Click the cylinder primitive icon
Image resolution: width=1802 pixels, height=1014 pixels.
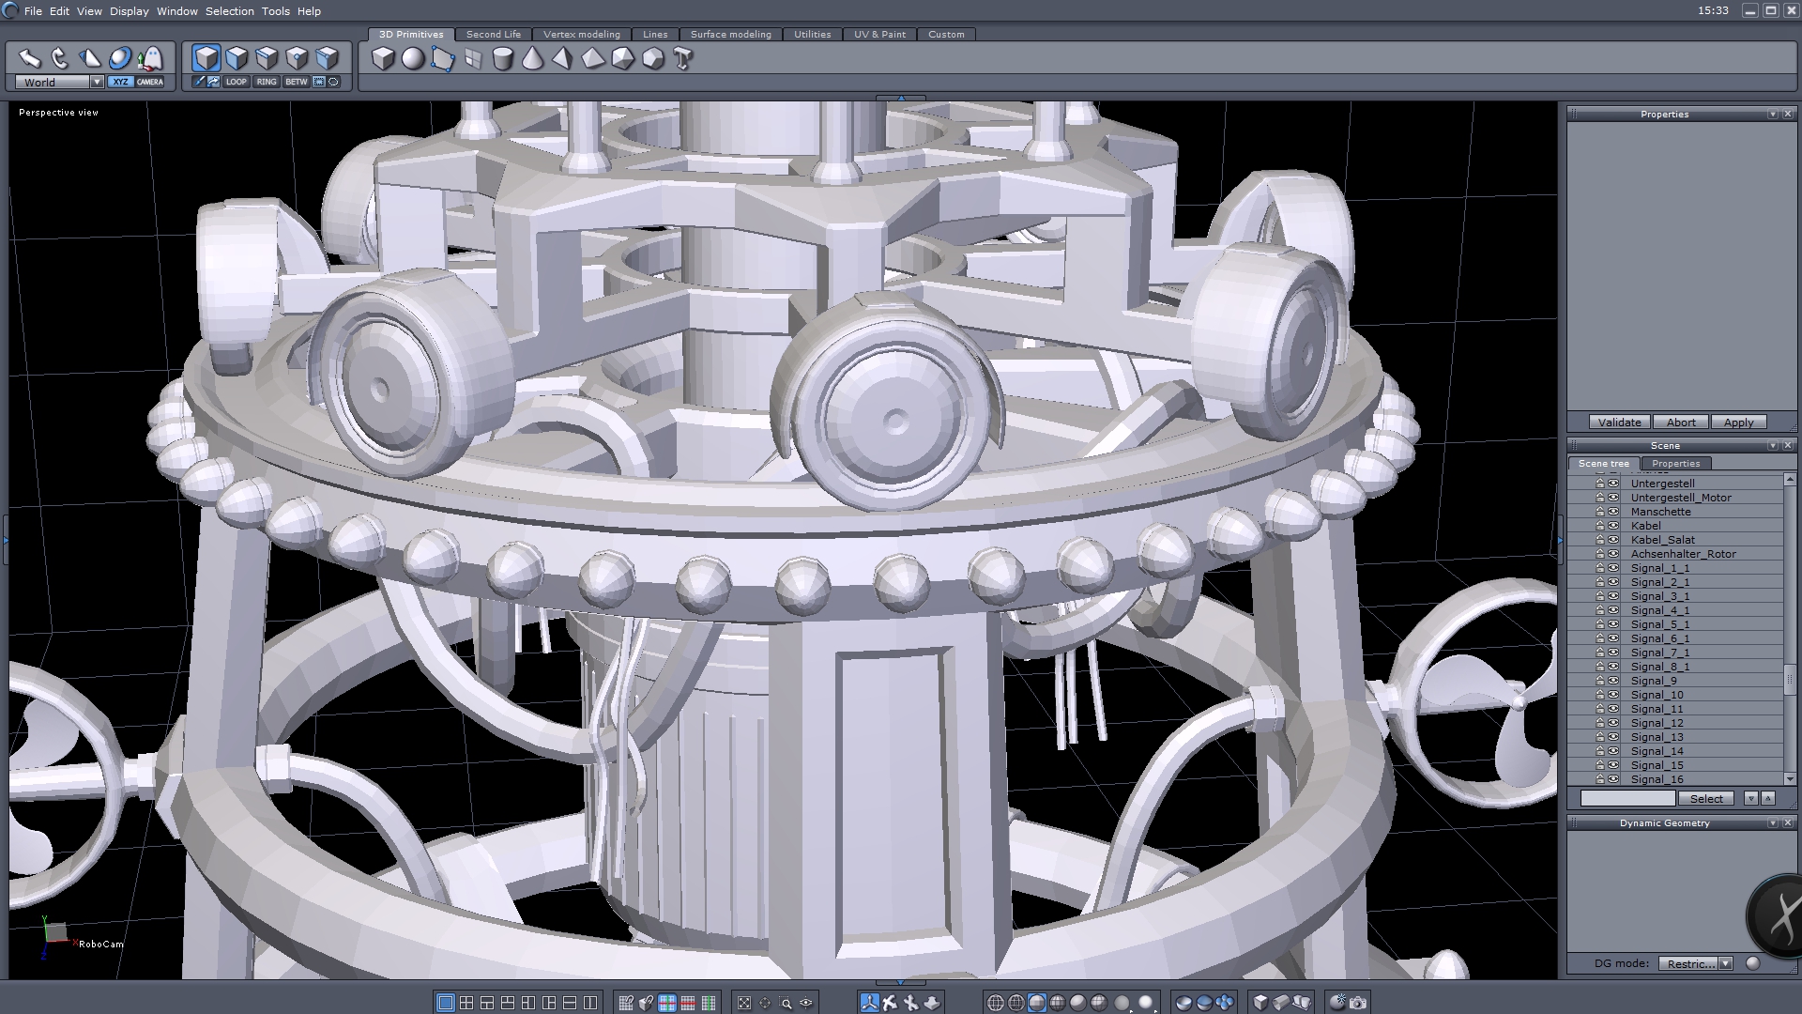coord(503,59)
